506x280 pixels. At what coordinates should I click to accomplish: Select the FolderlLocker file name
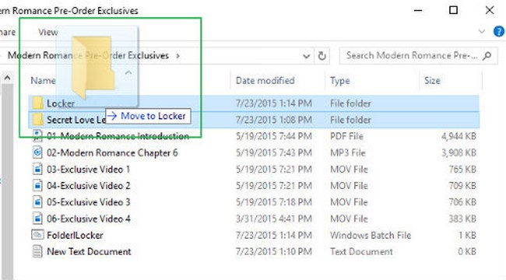coord(75,235)
